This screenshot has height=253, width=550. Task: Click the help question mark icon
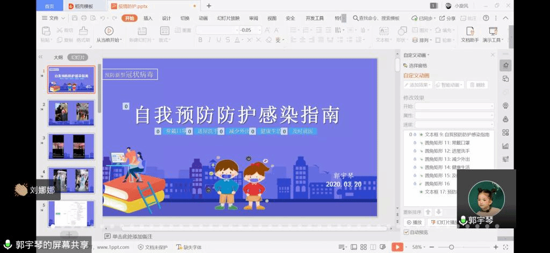click(x=486, y=18)
